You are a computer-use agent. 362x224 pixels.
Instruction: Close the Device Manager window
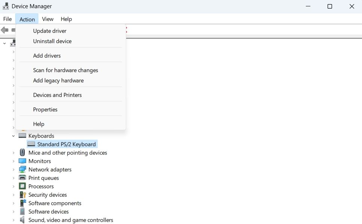click(352, 6)
